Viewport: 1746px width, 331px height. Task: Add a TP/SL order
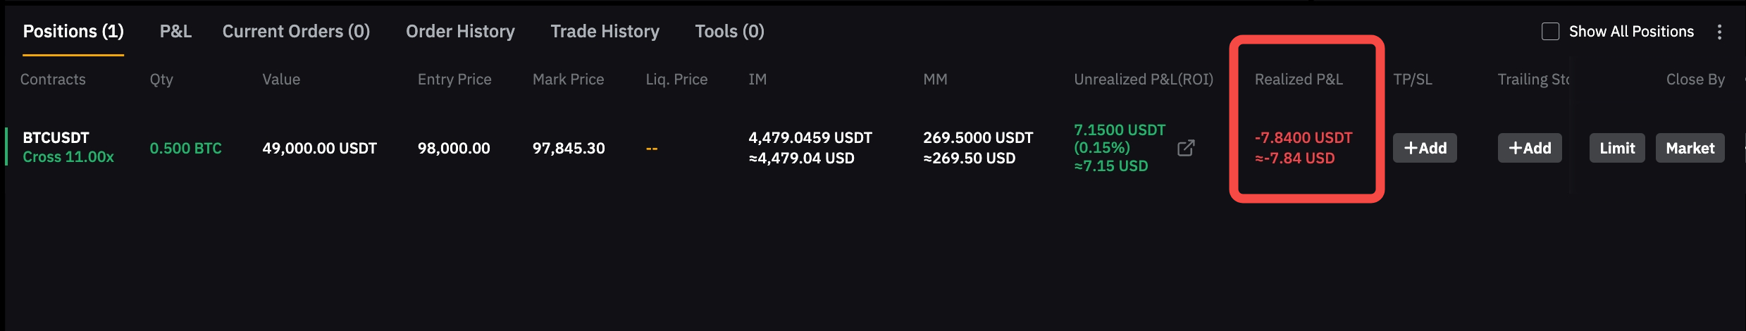1425,148
